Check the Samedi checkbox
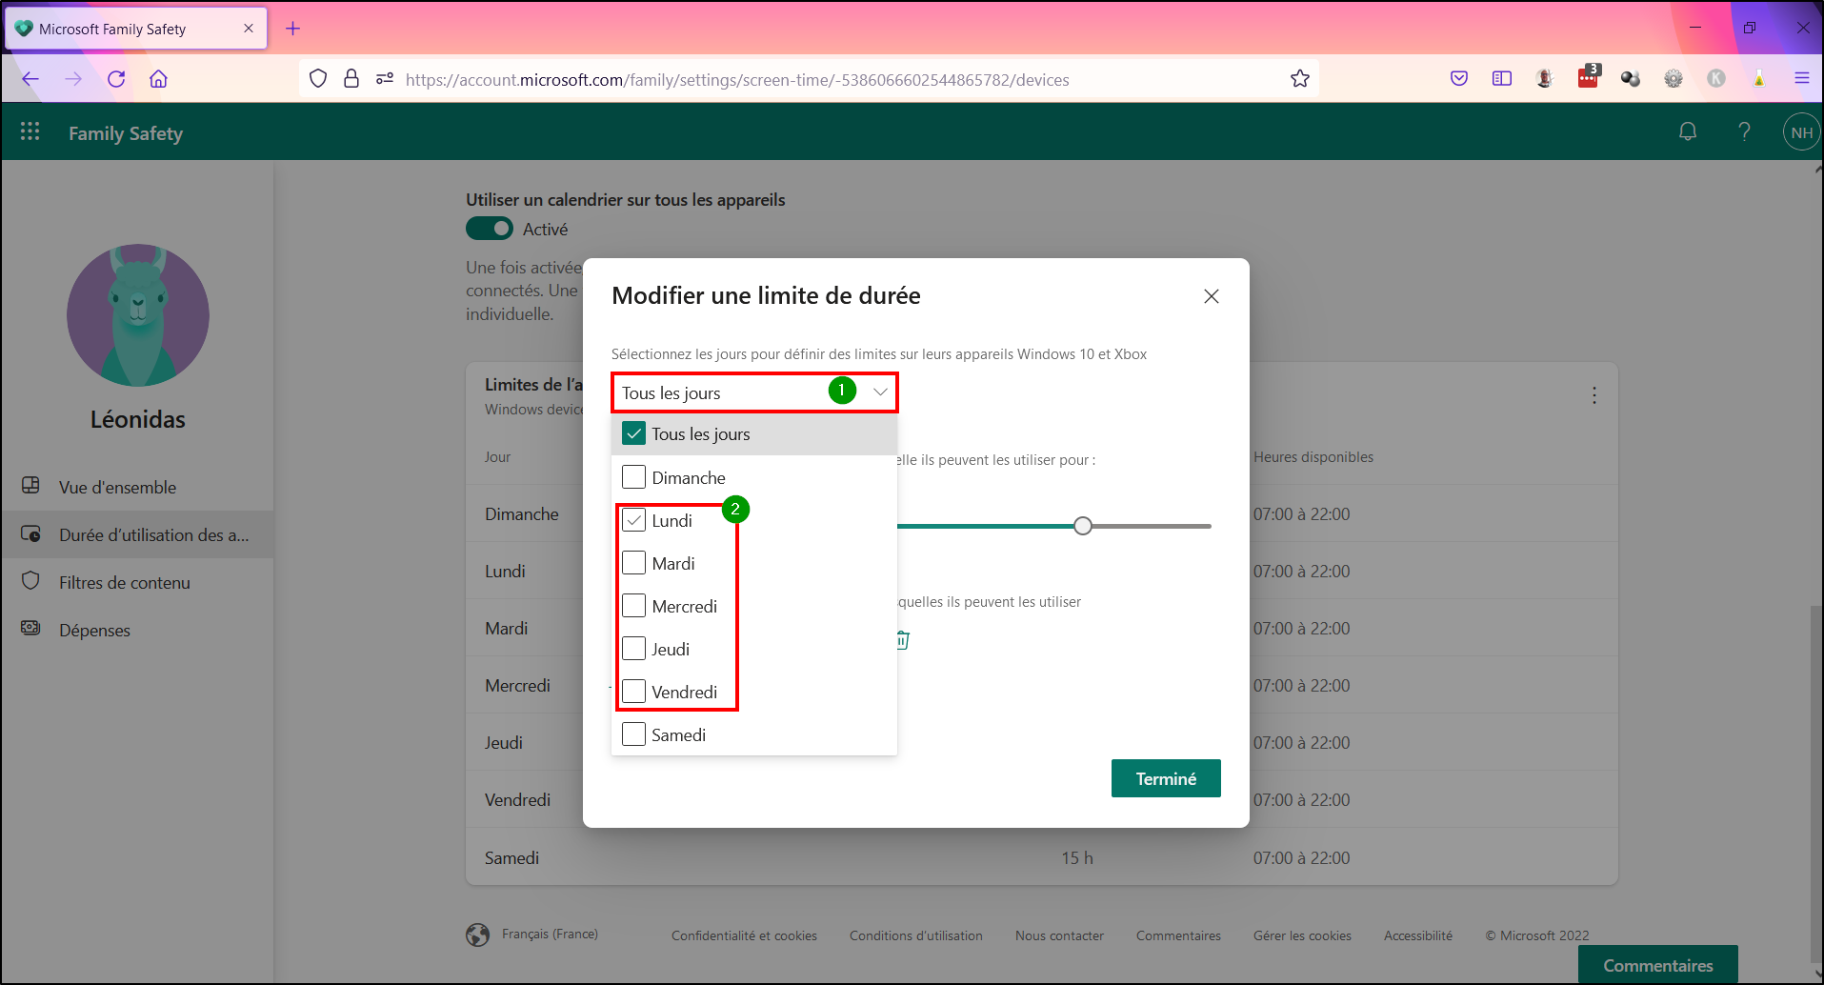 pyautogui.click(x=633, y=734)
